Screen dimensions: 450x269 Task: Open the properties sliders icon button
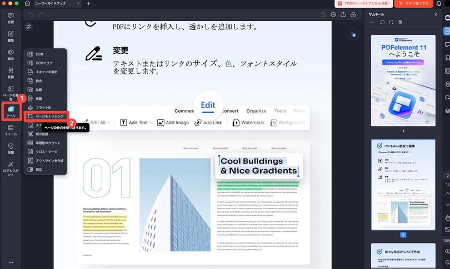coord(29,27)
